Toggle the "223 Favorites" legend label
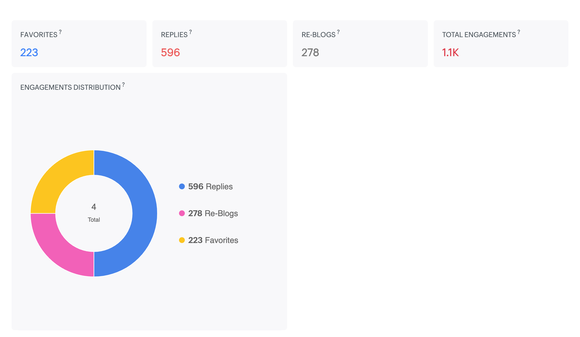Image resolution: width=580 pixels, height=337 pixels. (213, 240)
